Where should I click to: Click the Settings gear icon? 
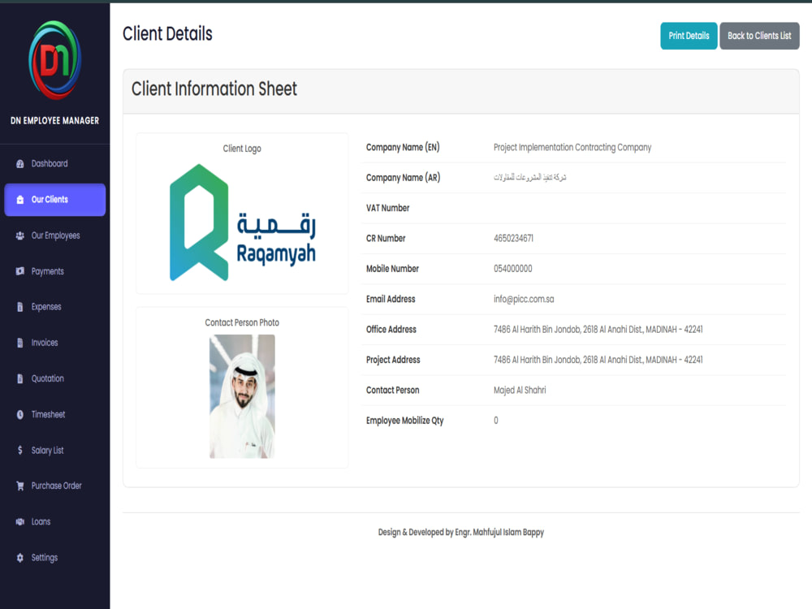pyautogui.click(x=20, y=558)
